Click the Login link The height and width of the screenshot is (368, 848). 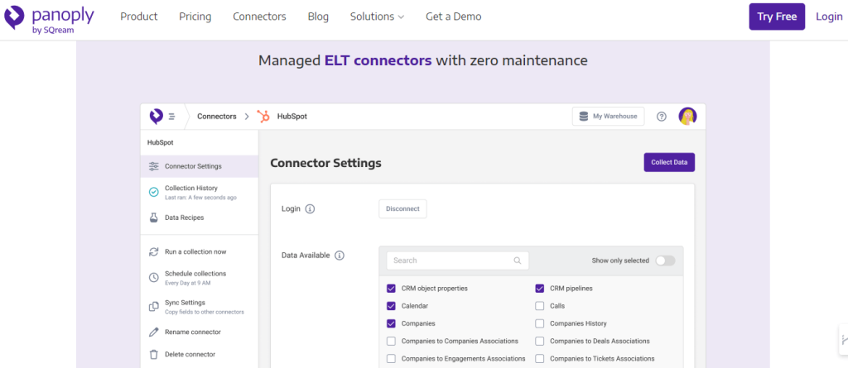pos(829,17)
